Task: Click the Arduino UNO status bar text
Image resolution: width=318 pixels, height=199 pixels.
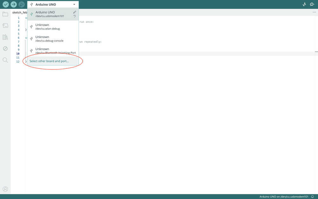Action: [284, 196]
